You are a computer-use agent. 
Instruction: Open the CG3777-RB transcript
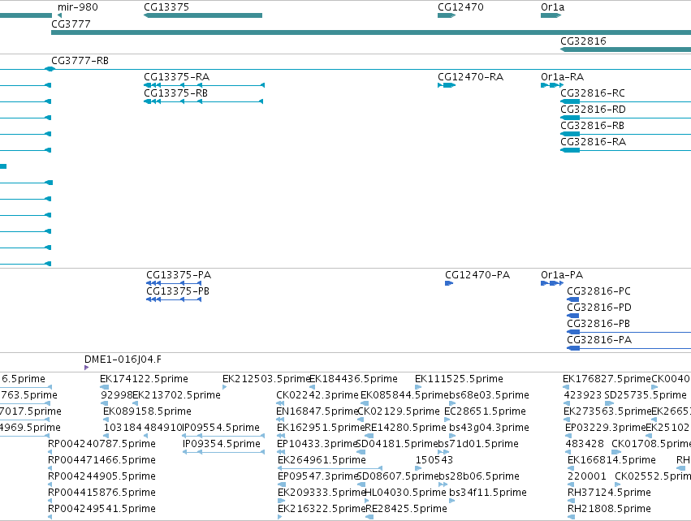(x=80, y=60)
